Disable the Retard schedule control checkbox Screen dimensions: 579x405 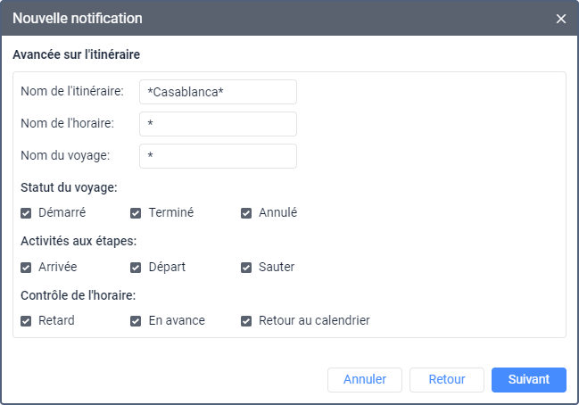pos(27,320)
